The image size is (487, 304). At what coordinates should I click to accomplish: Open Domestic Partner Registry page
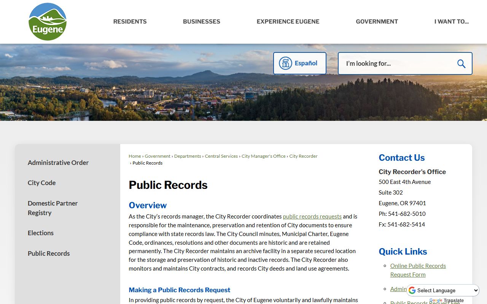coord(53,208)
